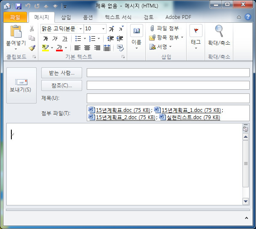This screenshot has width=256, height=229.
Task: Select attachment 실현리스트.doc
Action: (x=190, y=117)
